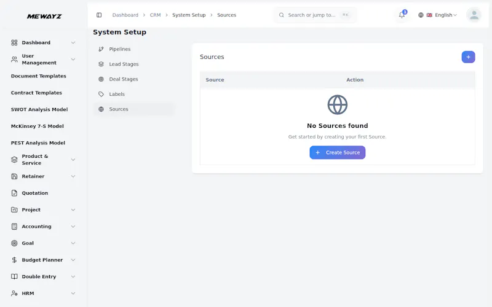Click the Source column header
Image resolution: width=492 pixels, height=307 pixels.
click(215, 80)
